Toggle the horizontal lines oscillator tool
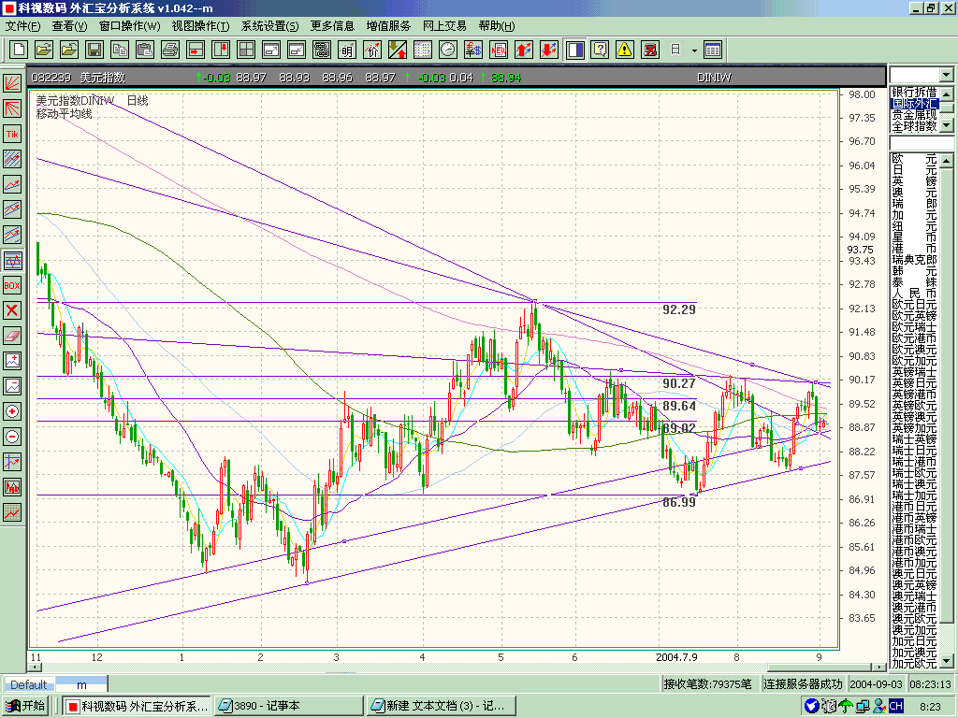Image resolution: width=958 pixels, height=718 pixels. (12, 261)
